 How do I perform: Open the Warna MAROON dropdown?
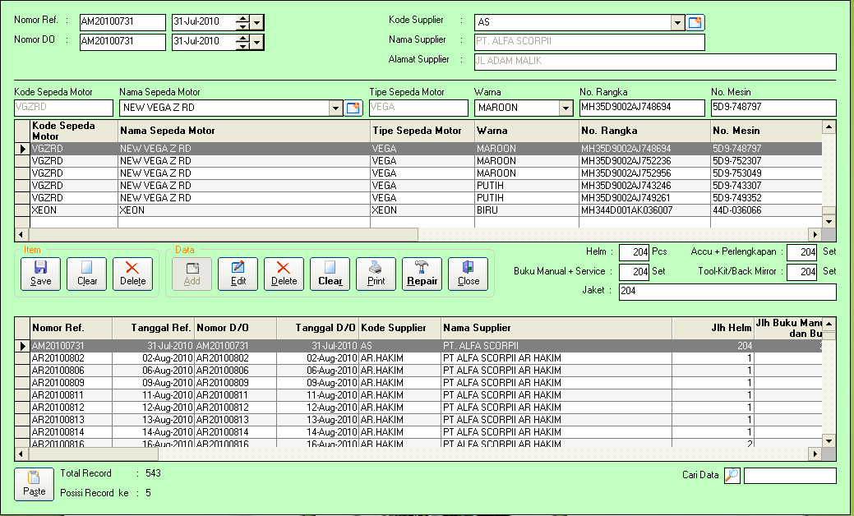click(x=565, y=108)
